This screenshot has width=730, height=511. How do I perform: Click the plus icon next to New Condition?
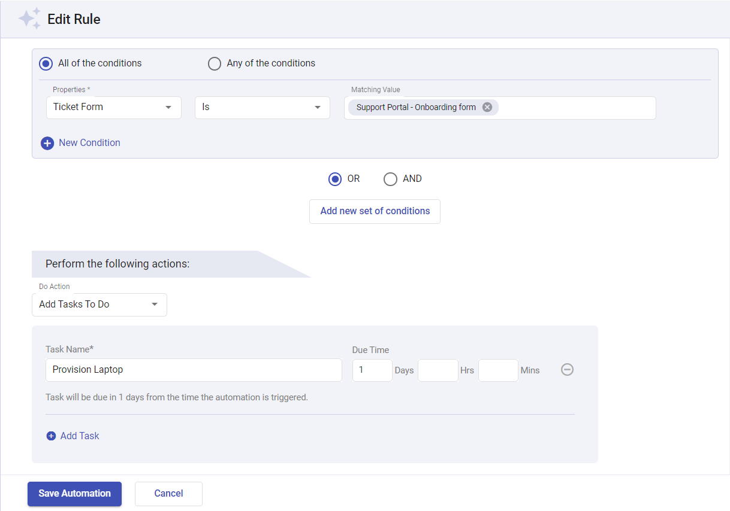pos(47,143)
